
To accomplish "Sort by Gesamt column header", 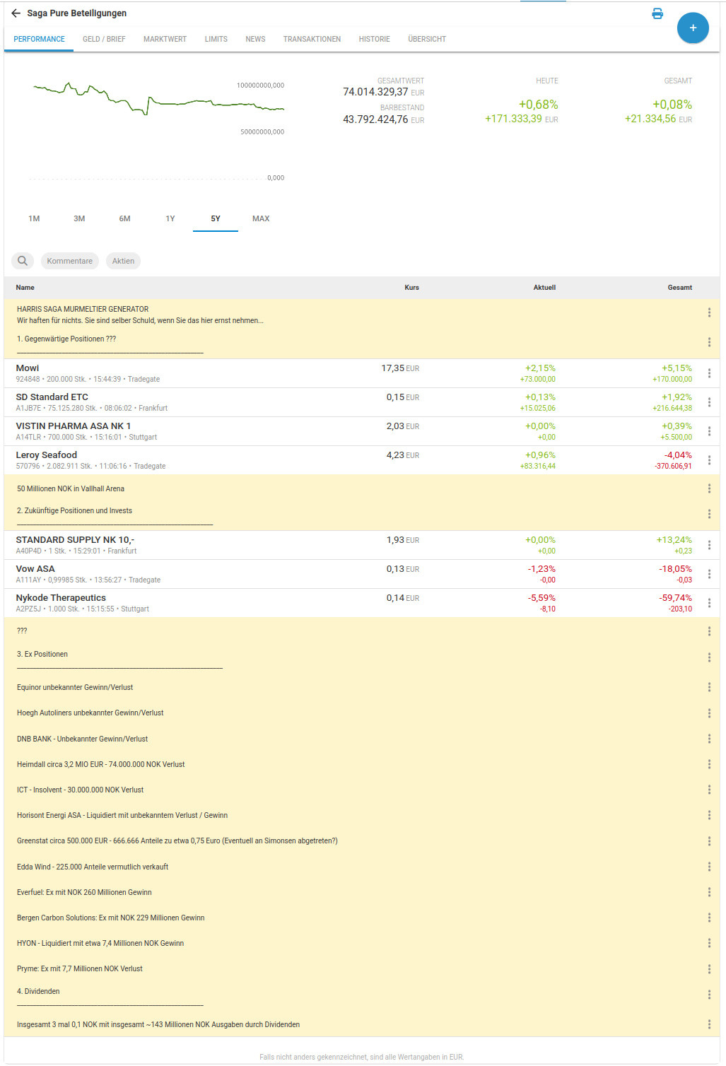I will (679, 288).
